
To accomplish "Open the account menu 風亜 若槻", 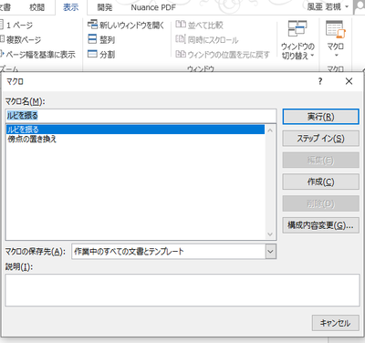I will [328, 6].
